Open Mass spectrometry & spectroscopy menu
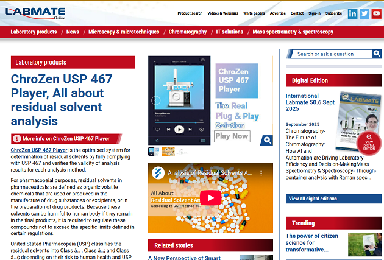384x260 pixels. 293,32
